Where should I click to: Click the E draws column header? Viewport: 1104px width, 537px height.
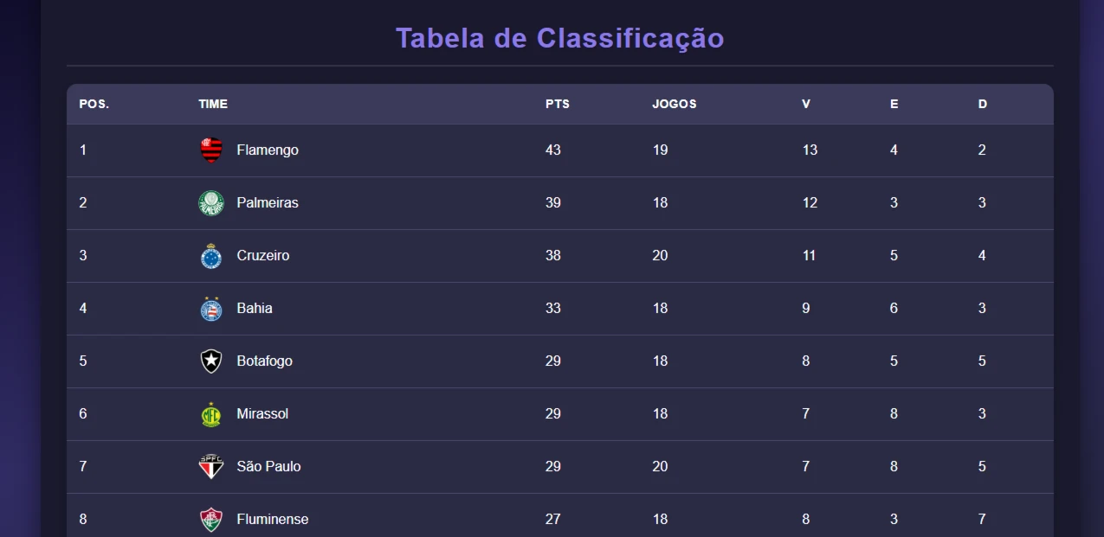point(894,104)
